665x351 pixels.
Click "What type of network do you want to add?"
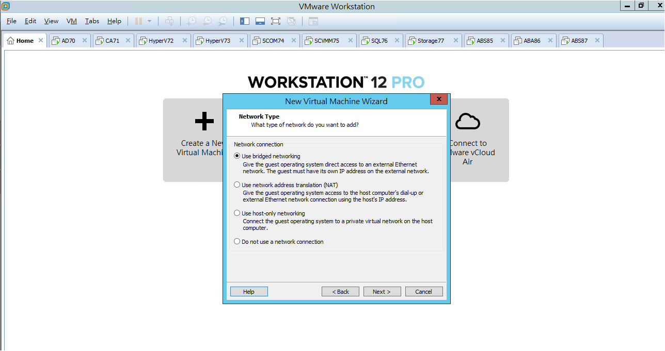click(305, 125)
